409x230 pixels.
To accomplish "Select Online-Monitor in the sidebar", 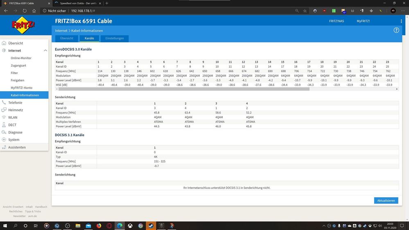I will [21, 58].
